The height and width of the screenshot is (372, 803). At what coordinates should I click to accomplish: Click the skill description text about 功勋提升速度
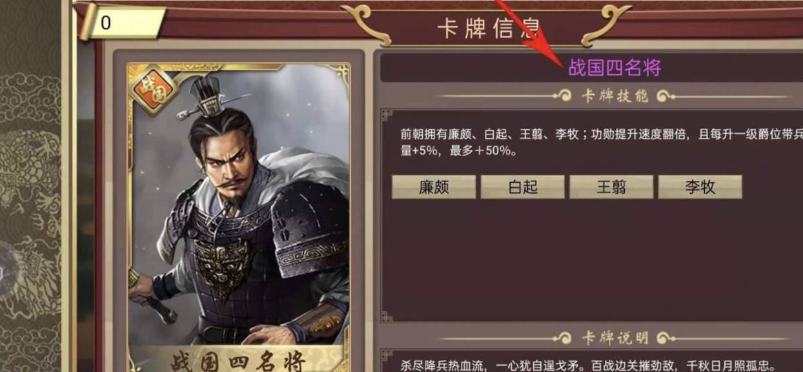tap(597, 143)
